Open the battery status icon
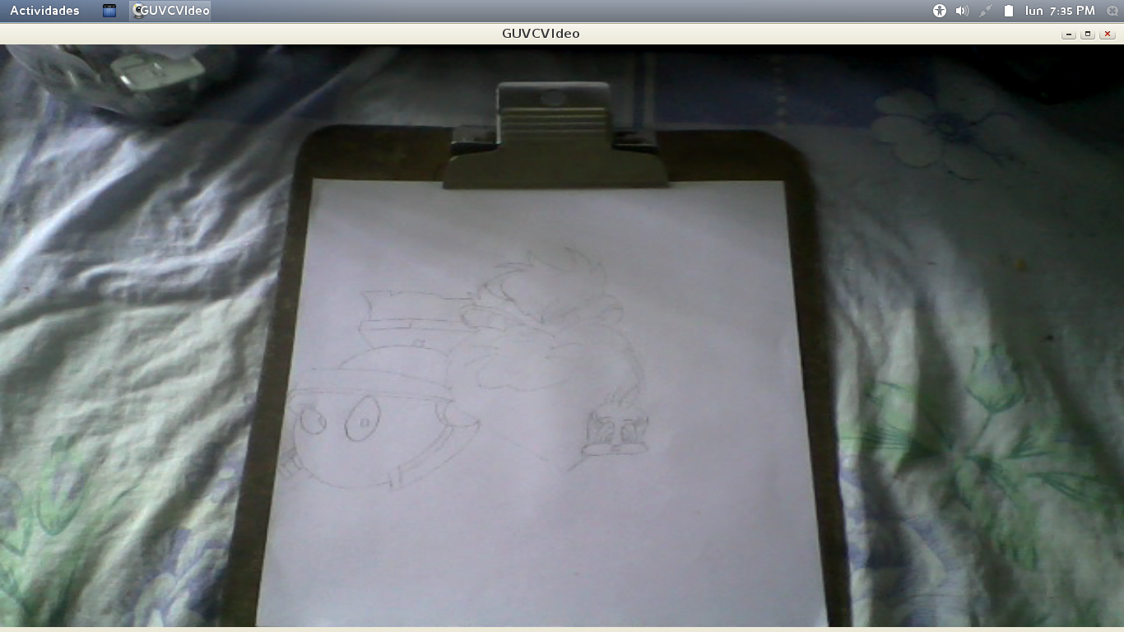Image resolution: width=1124 pixels, height=632 pixels. (1009, 11)
